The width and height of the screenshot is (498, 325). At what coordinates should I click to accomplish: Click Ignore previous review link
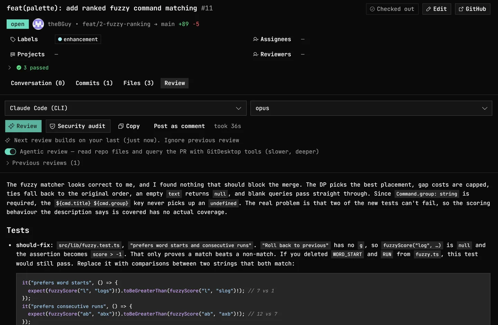(x=202, y=140)
